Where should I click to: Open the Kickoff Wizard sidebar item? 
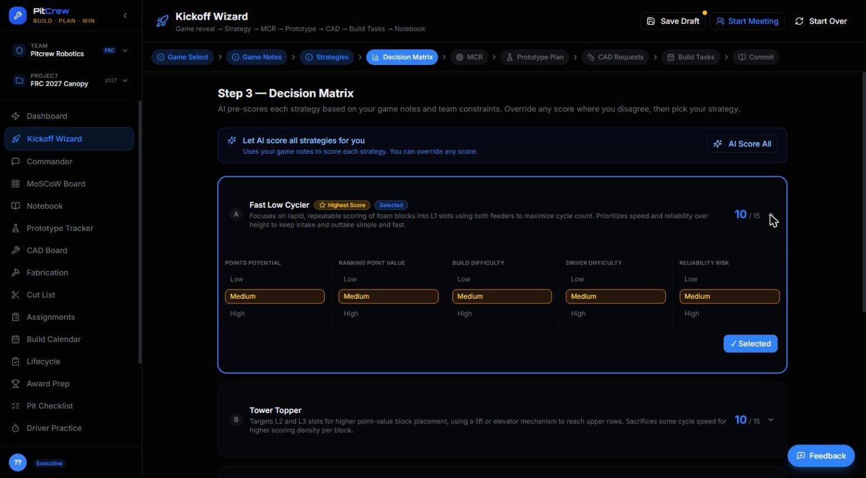69,139
